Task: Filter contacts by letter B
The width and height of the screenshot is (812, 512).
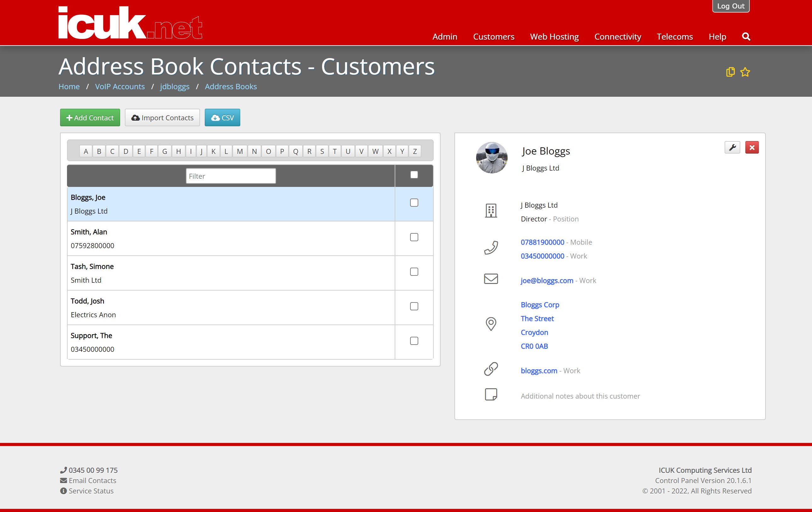Action: point(99,151)
